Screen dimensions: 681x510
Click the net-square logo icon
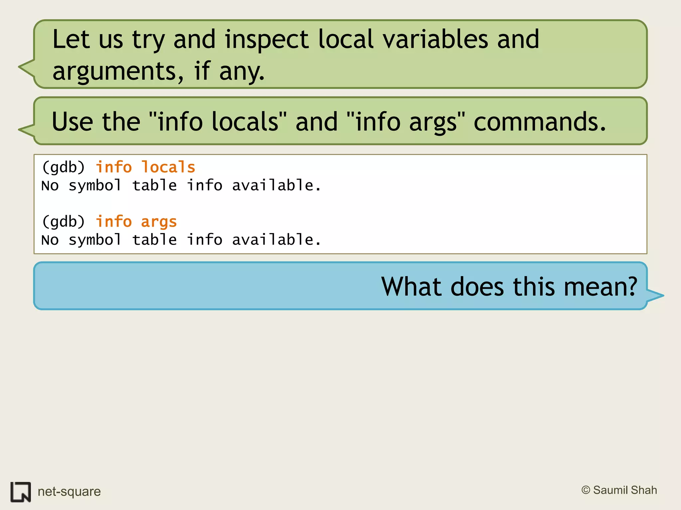[21, 492]
